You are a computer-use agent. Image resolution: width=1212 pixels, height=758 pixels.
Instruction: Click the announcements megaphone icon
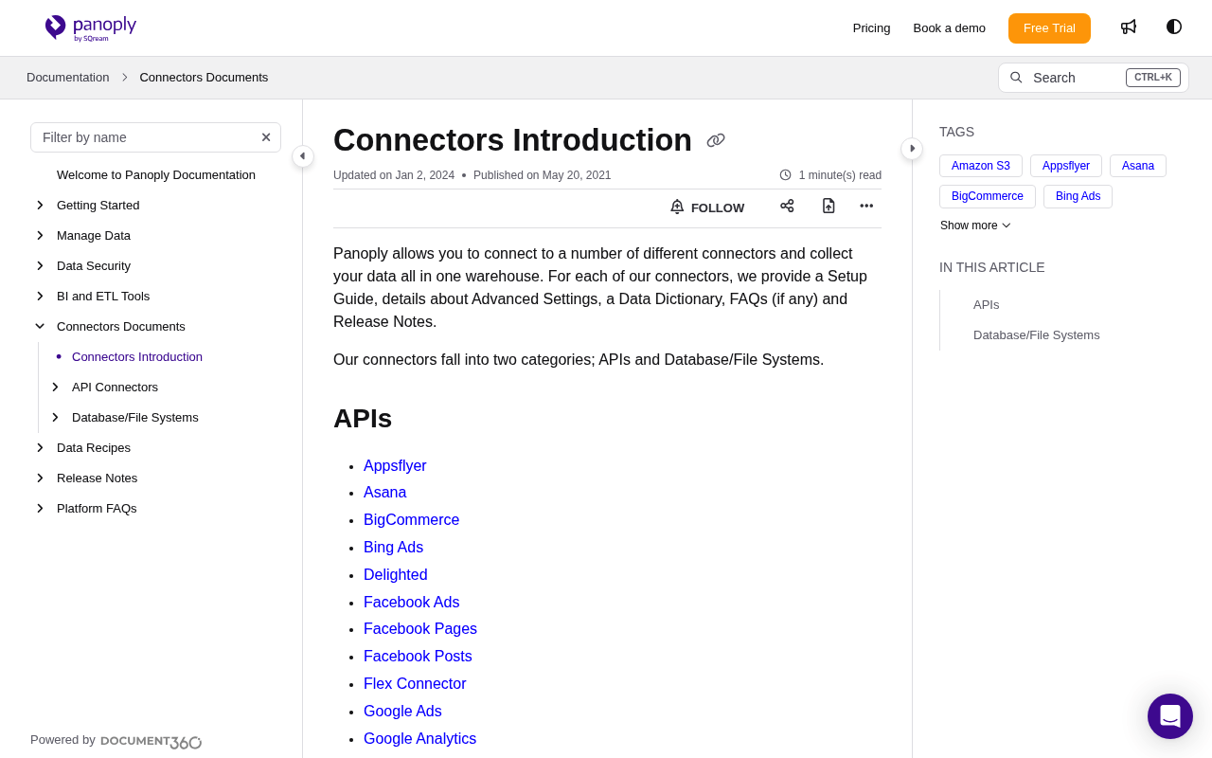point(1129,27)
